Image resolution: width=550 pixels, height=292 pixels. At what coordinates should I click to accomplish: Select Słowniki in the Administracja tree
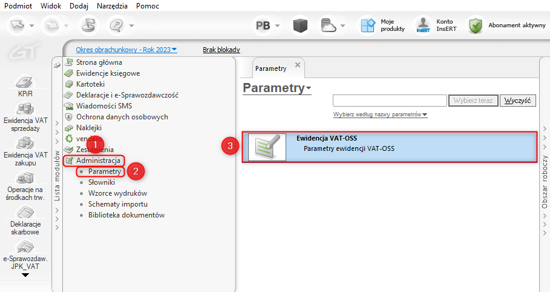[102, 182]
